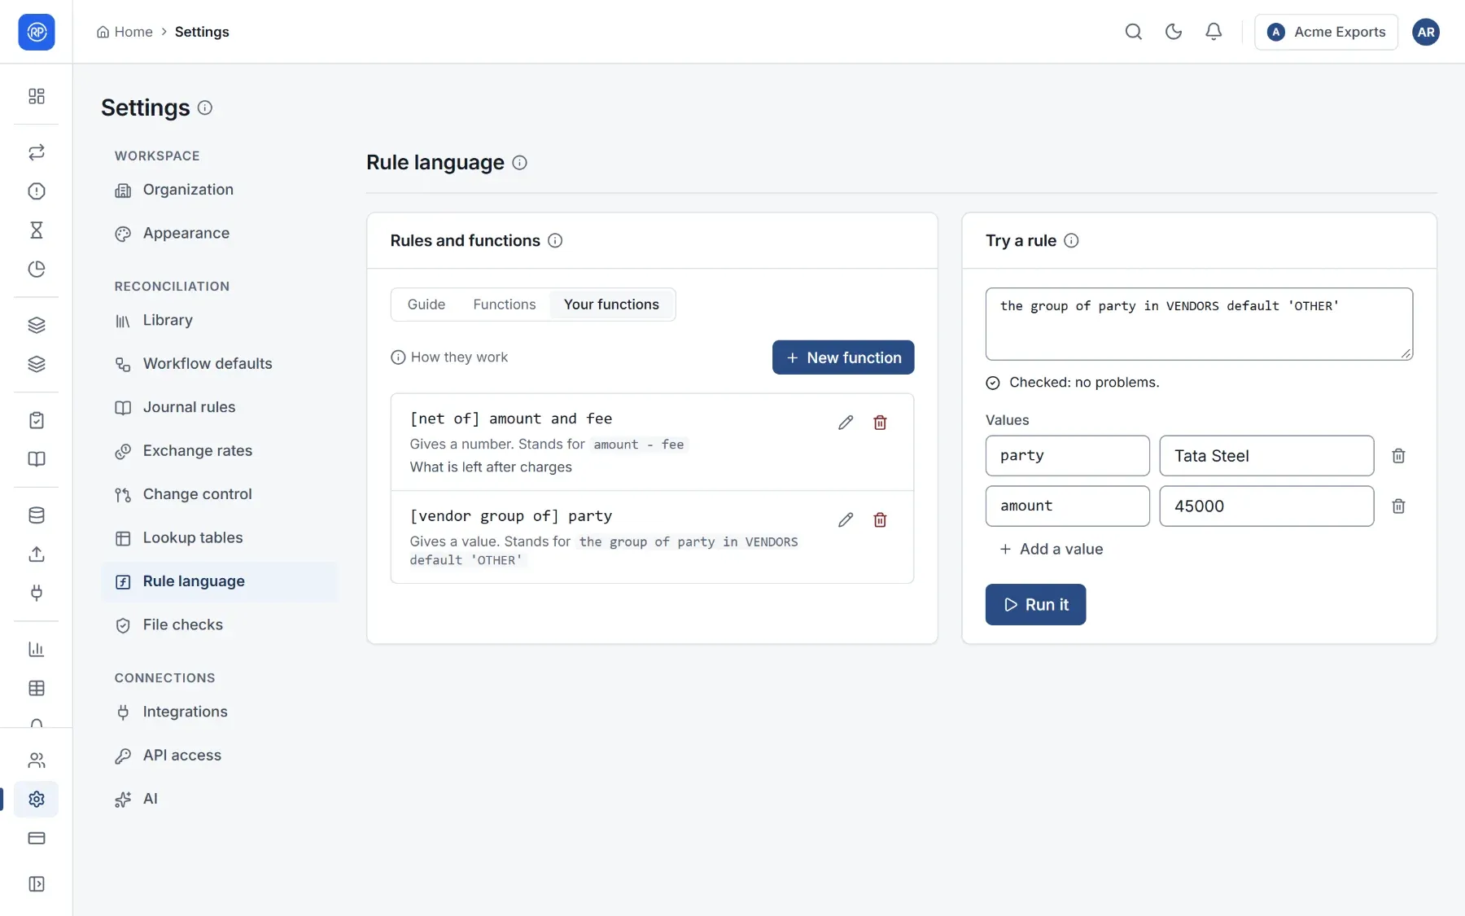Click the Tata Steel value field
The height and width of the screenshot is (916, 1465).
coord(1266,456)
